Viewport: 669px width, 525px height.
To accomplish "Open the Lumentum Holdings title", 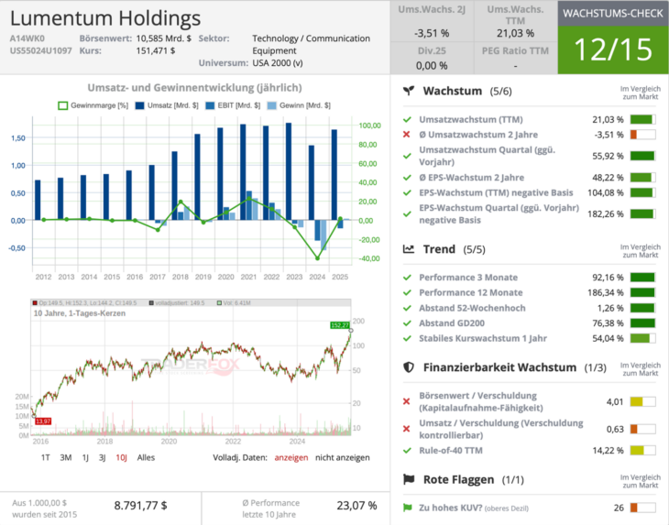I will click(105, 18).
